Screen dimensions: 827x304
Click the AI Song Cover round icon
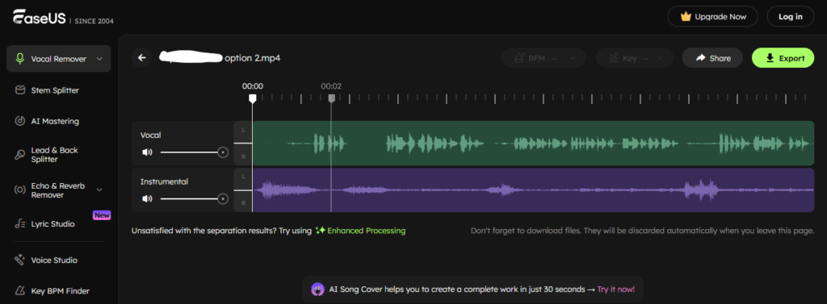(317, 289)
